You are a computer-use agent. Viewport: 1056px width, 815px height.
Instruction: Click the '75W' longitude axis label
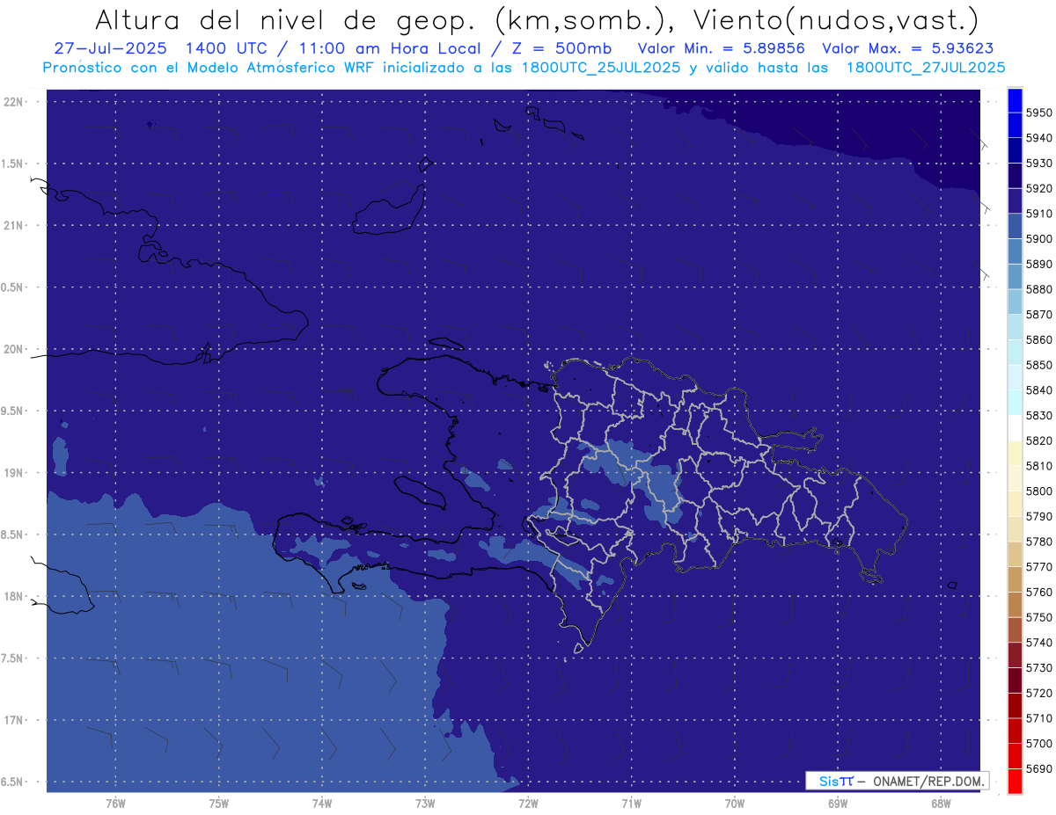coord(219,803)
